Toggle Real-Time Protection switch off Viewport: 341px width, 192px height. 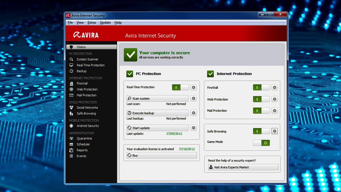click(180, 87)
